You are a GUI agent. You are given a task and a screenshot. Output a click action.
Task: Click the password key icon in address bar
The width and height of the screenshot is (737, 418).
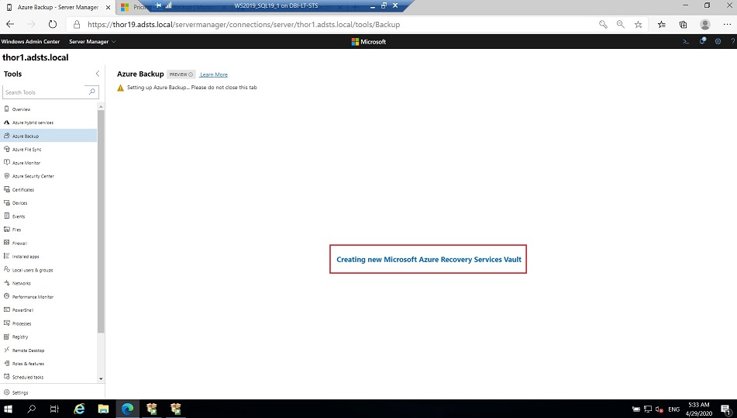603,25
